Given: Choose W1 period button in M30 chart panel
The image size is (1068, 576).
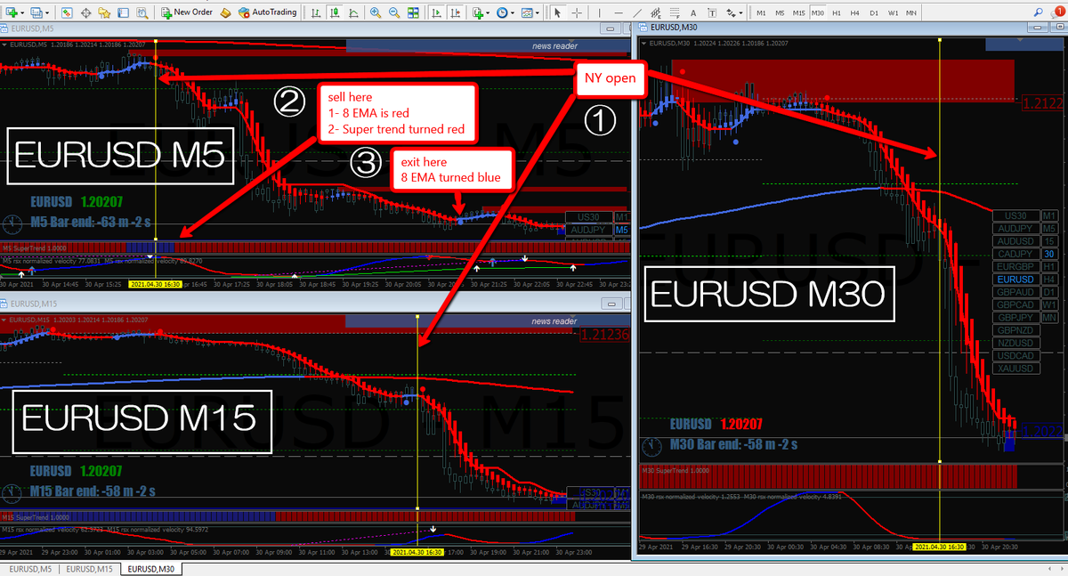Looking at the screenshot, I should click(1050, 304).
